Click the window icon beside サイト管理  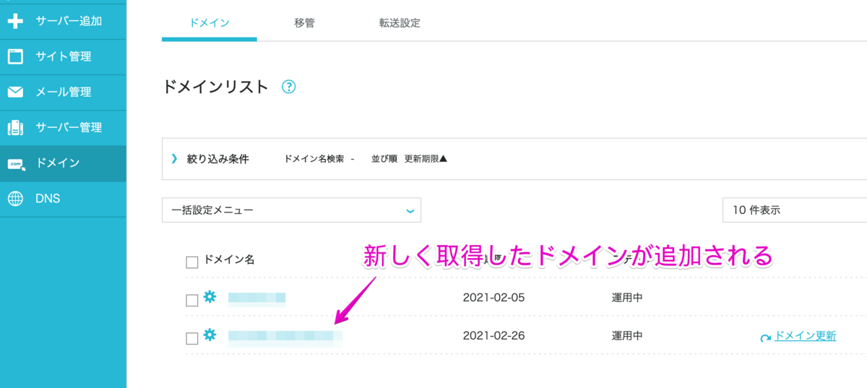click(x=15, y=56)
